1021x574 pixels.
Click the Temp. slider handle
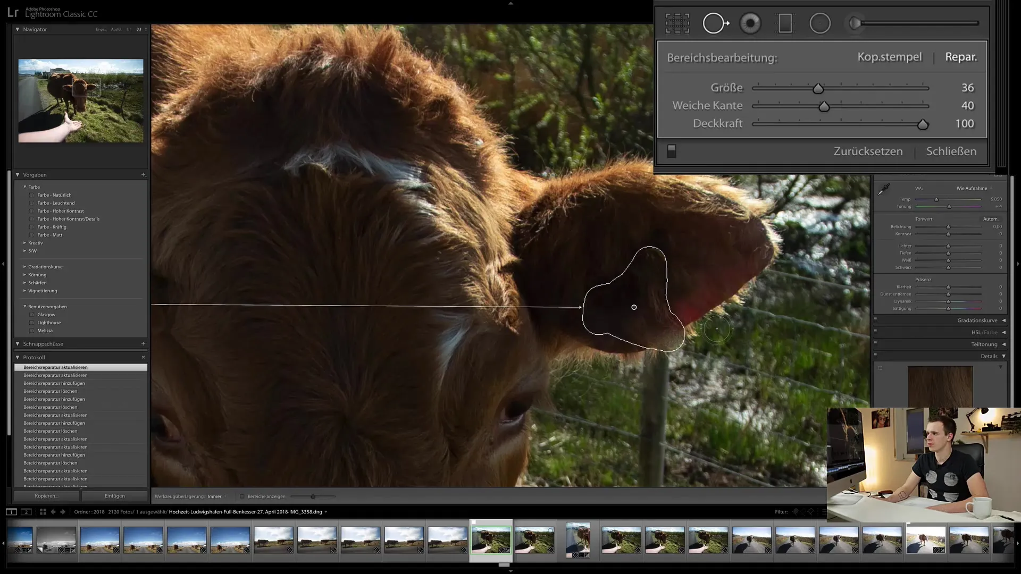coord(936,200)
